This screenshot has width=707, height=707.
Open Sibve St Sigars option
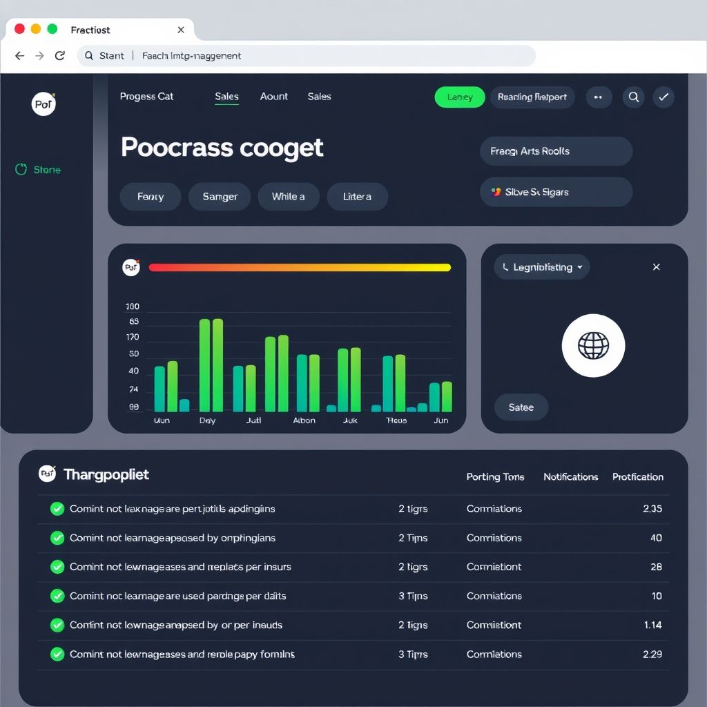point(556,192)
